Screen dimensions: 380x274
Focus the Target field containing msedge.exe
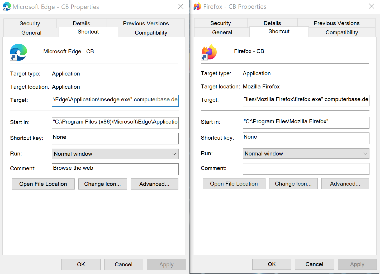115,101
